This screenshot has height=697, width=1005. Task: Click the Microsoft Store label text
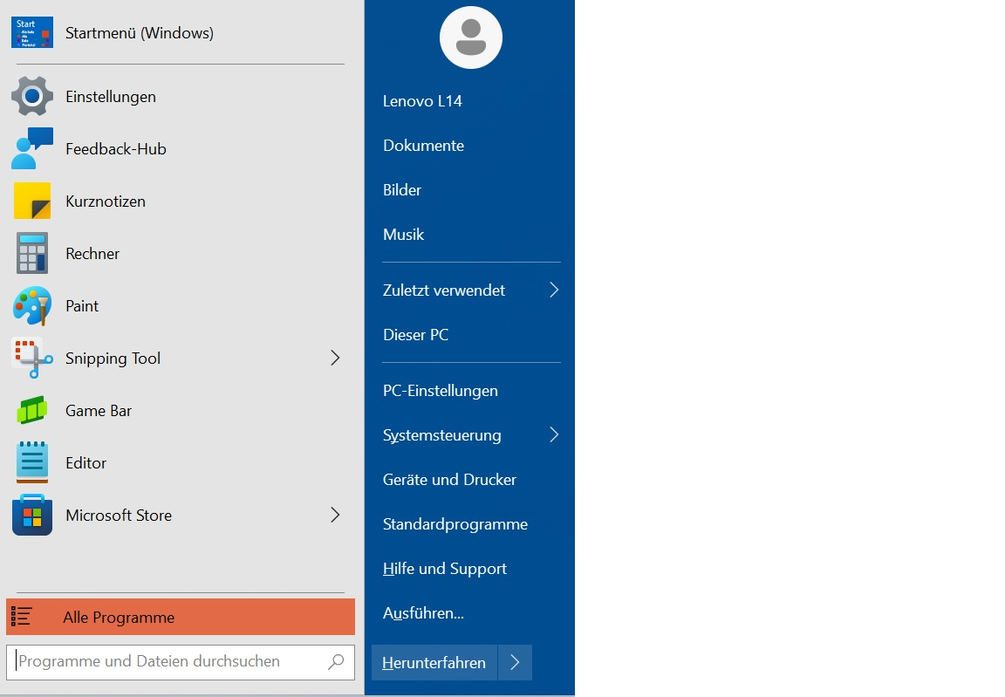pyautogui.click(x=119, y=515)
